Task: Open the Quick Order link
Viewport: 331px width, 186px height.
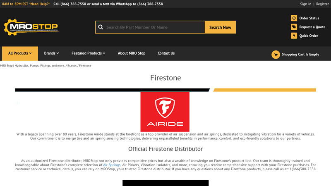Action: click(x=309, y=36)
